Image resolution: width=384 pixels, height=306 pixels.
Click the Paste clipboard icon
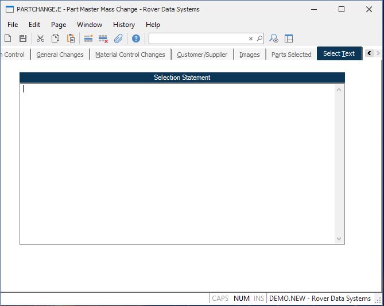click(71, 38)
